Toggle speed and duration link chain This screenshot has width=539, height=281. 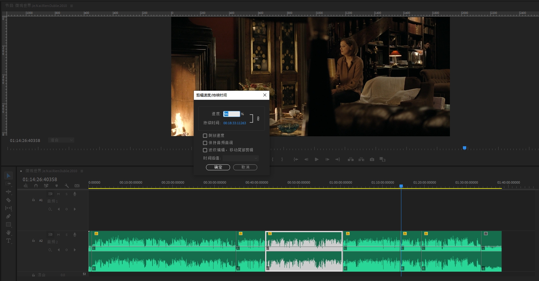(x=258, y=118)
